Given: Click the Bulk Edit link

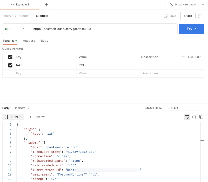Looking at the screenshot, I should (194, 57).
